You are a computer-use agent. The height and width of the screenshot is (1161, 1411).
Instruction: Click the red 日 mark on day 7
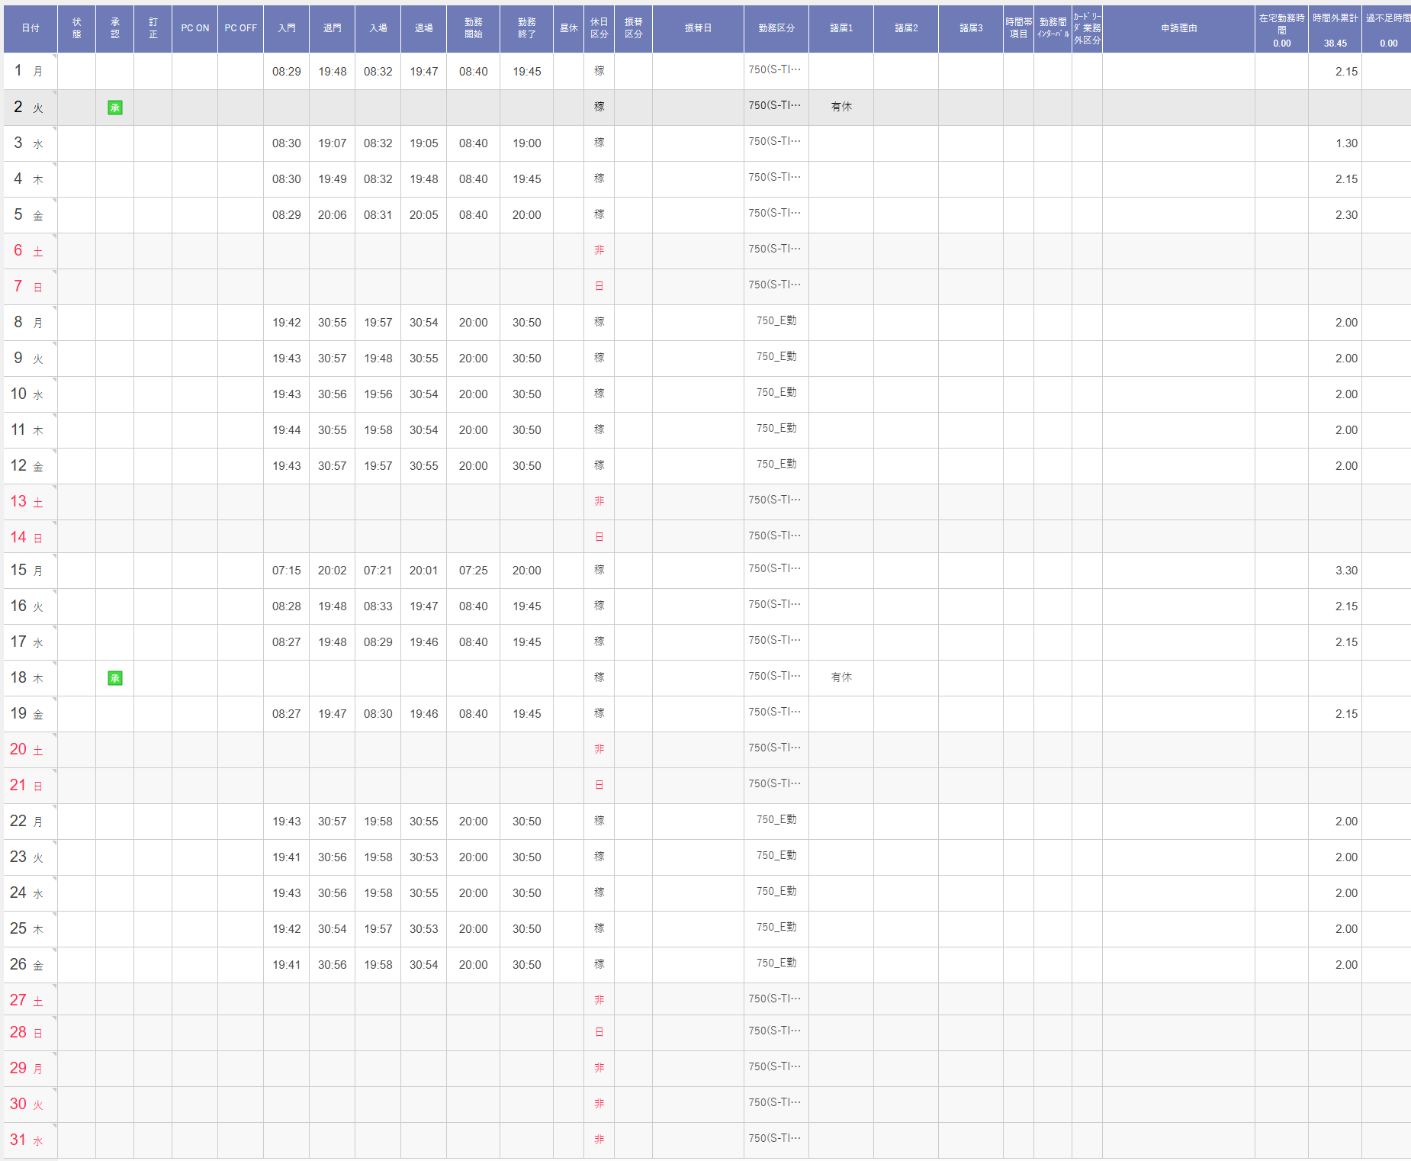point(599,286)
